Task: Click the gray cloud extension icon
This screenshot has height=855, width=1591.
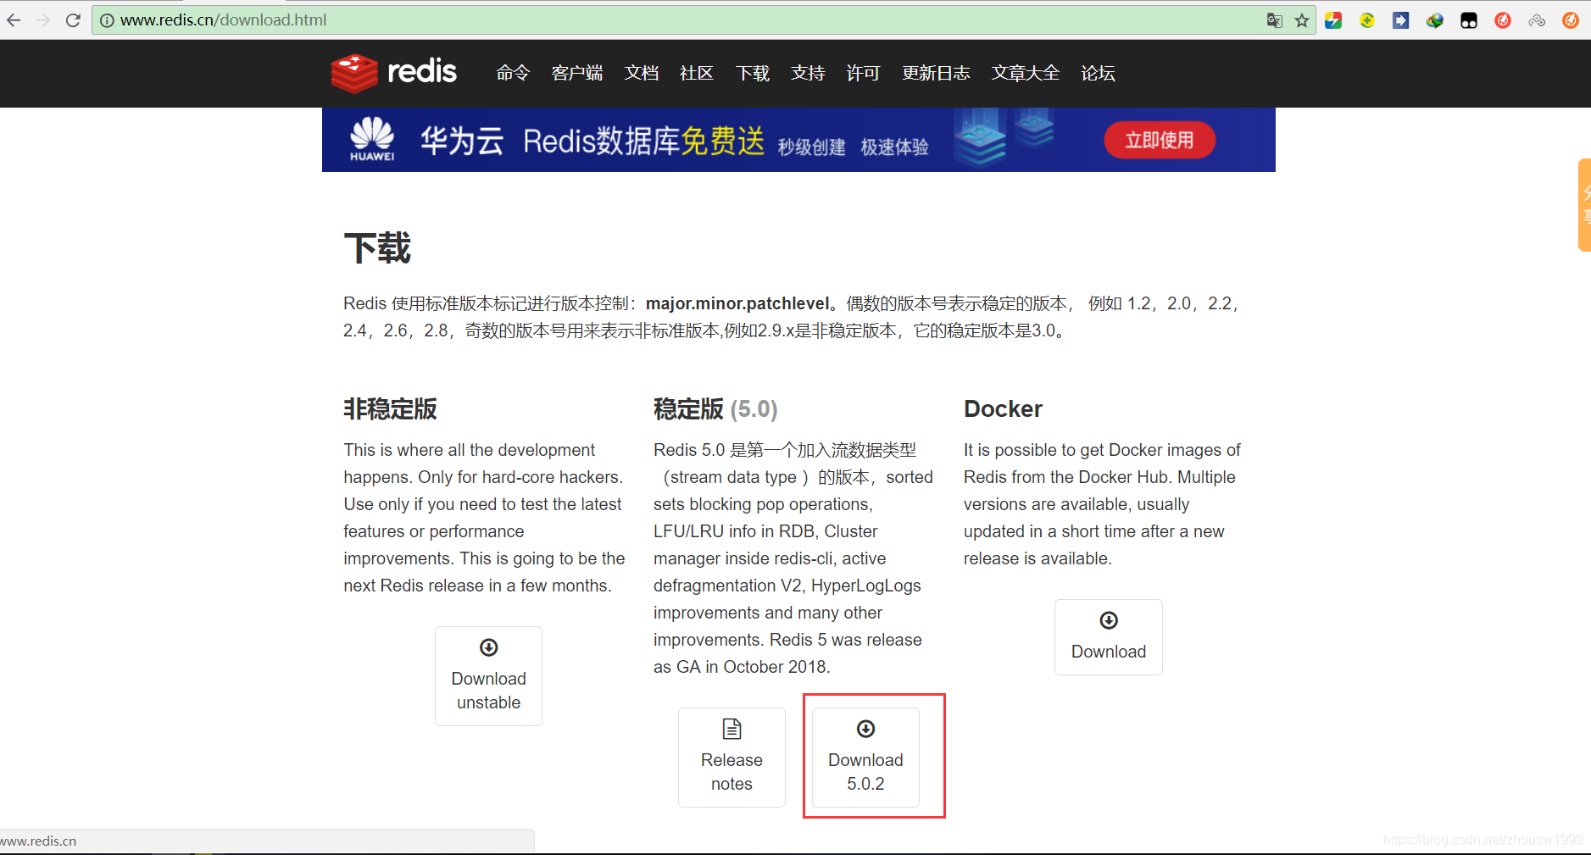Action: [x=1537, y=19]
